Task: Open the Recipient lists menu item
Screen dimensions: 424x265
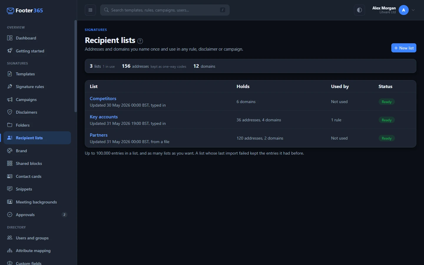Action: [x=37, y=138]
